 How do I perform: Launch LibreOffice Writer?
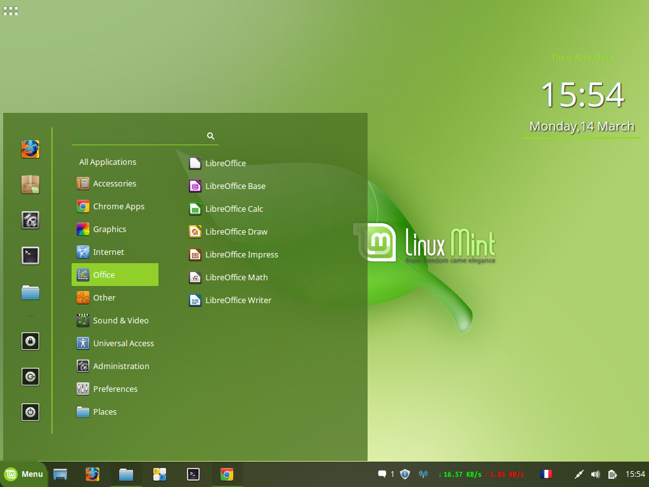click(x=230, y=300)
